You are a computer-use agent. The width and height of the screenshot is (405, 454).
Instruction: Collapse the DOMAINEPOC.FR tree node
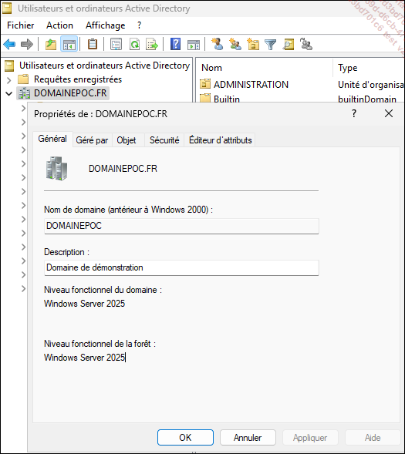[x=9, y=93]
